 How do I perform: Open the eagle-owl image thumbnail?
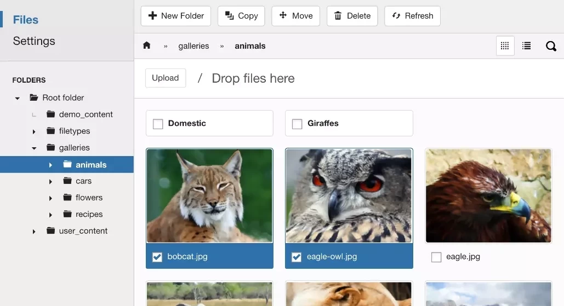coord(349,196)
